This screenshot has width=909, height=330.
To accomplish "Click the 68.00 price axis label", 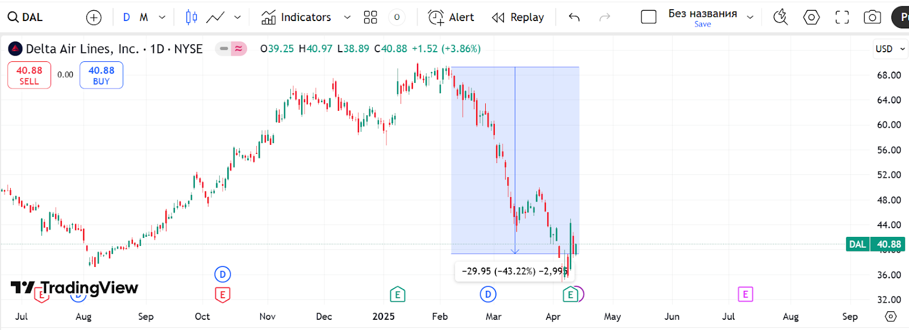I will 889,75.
